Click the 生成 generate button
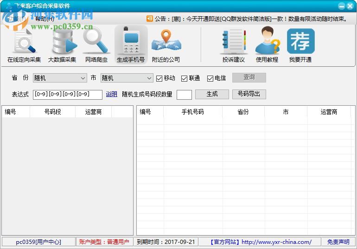357x249 pixels. tap(212, 94)
